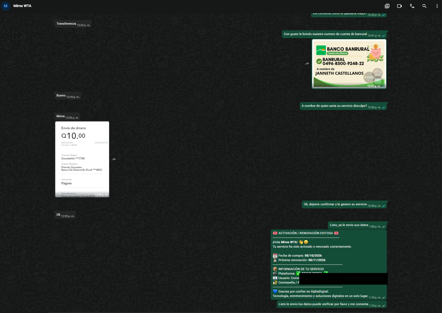Click "Tu servicio ha sido activado" line
442x313 pixels.
click(312, 247)
